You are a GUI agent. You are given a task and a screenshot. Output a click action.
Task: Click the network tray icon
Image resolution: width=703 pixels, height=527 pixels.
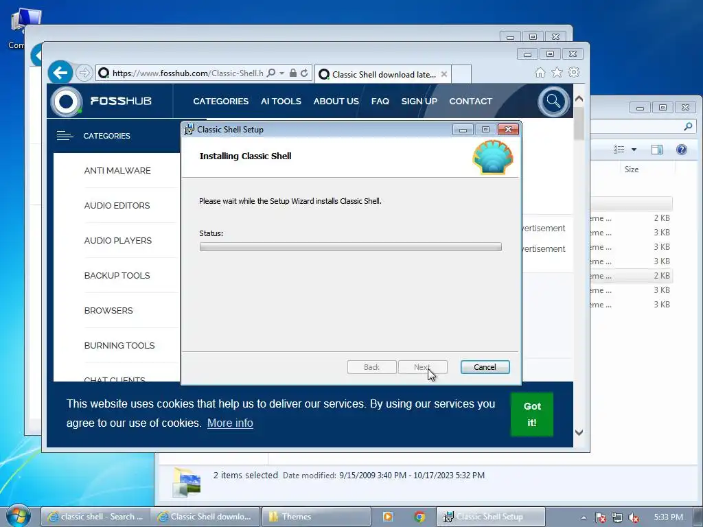pyautogui.click(x=617, y=517)
